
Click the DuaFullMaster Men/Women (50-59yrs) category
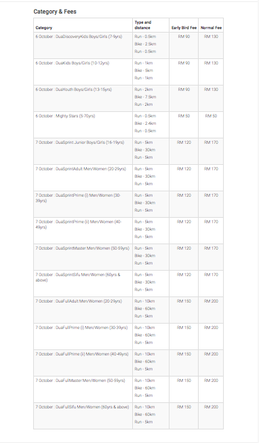[80, 381]
